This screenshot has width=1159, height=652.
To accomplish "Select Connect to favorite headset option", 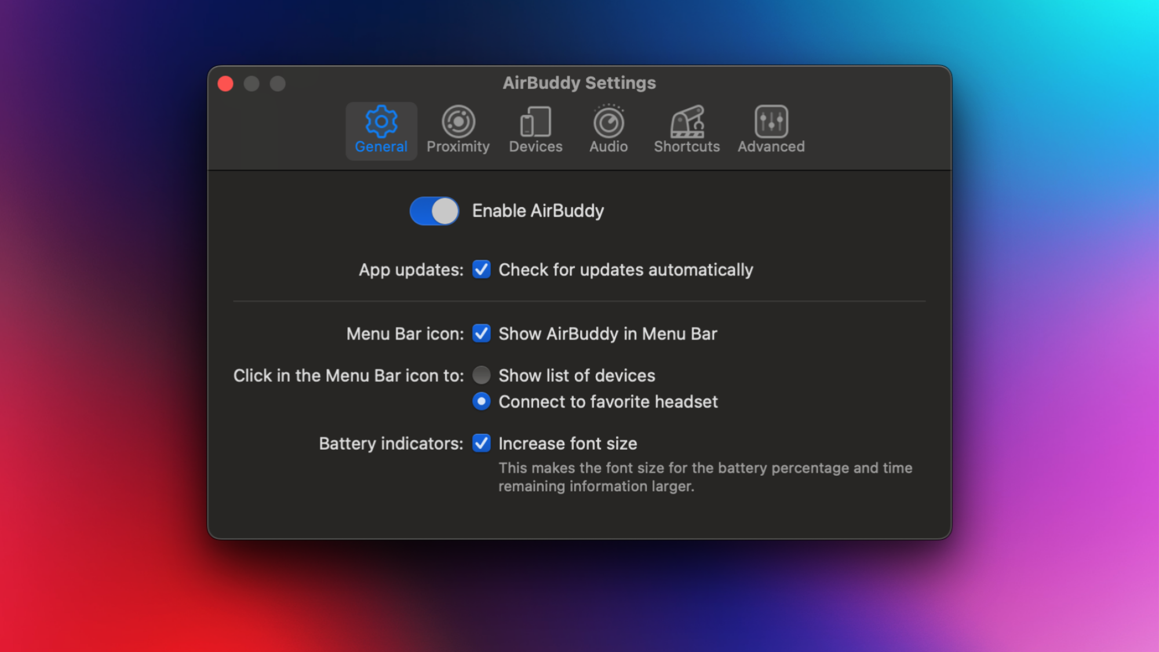I will pos(481,402).
